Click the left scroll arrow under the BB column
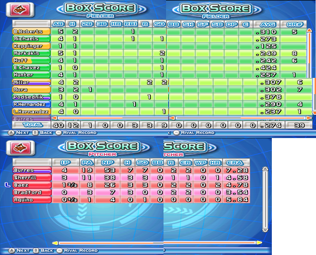This screenshot has height=255, width=316. click(x=172, y=118)
